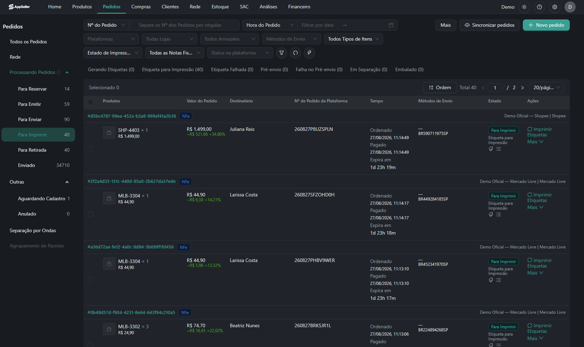The width and height of the screenshot is (584, 347).
Task: Open the user avatar labeled D
Action: click(570, 7)
